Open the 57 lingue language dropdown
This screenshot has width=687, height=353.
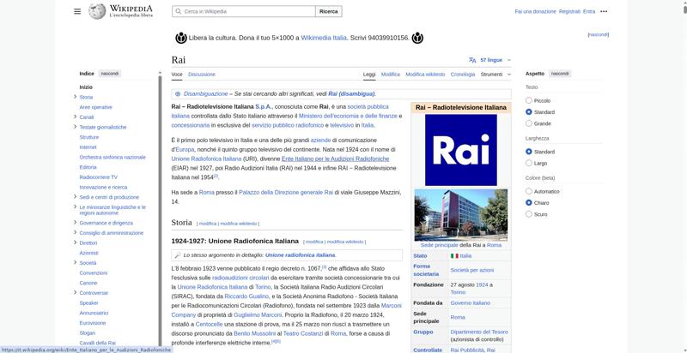point(489,60)
